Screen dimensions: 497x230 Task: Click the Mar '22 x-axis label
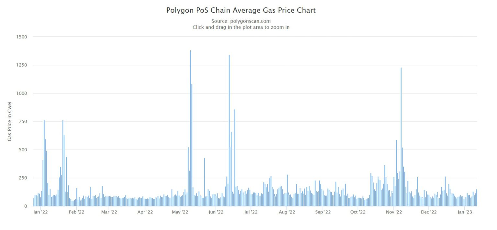point(109,212)
